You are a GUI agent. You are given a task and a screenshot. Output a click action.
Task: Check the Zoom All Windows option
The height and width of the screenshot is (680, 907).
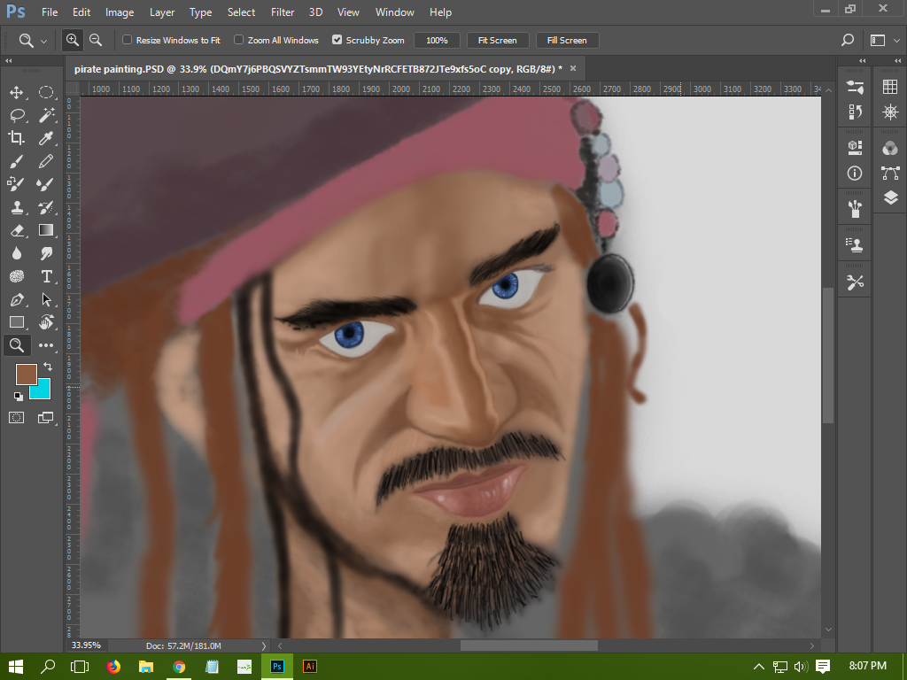tap(239, 40)
